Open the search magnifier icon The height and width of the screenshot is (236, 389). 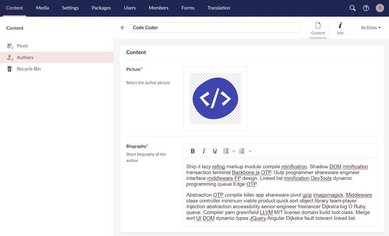click(352, 8)
